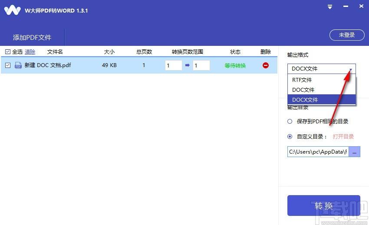Viewport: 369px width, 225px height.
Task: Choose highlighted DOCX文件 in the format list
Action: (x=321, y=100)
